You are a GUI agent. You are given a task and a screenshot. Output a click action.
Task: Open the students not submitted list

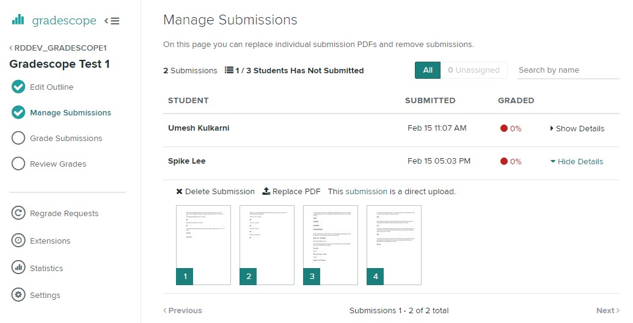click(294, 71)
